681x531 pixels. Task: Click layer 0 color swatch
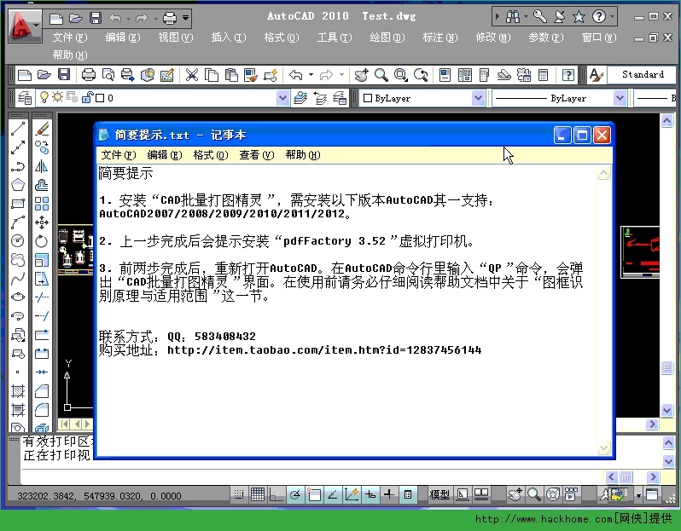(x=100, y=98)
